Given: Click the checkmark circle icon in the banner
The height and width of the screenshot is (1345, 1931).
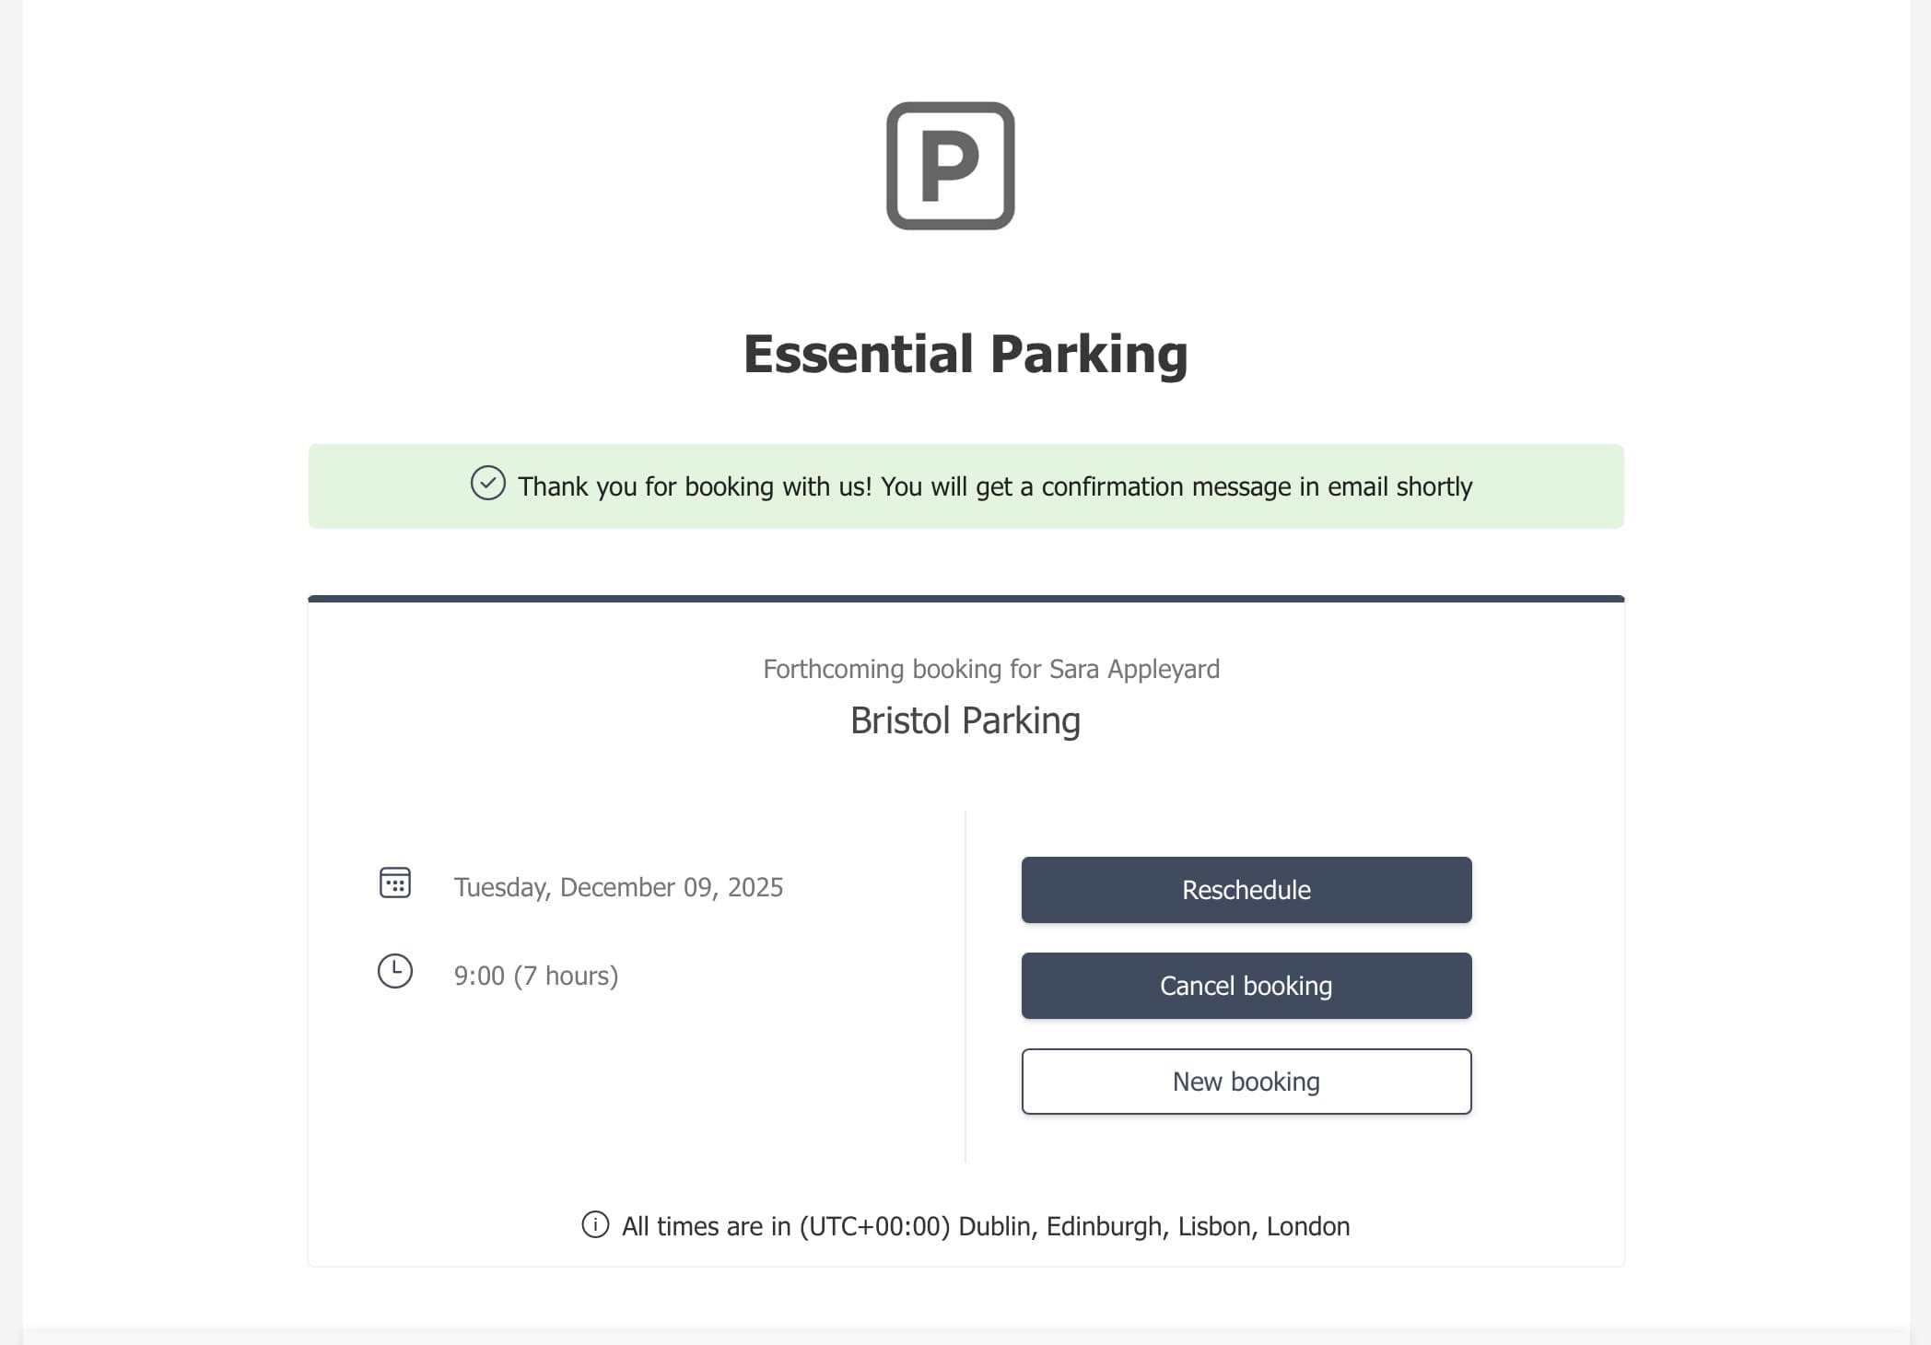Looking at the screenshot, I should tap(487, 483).
